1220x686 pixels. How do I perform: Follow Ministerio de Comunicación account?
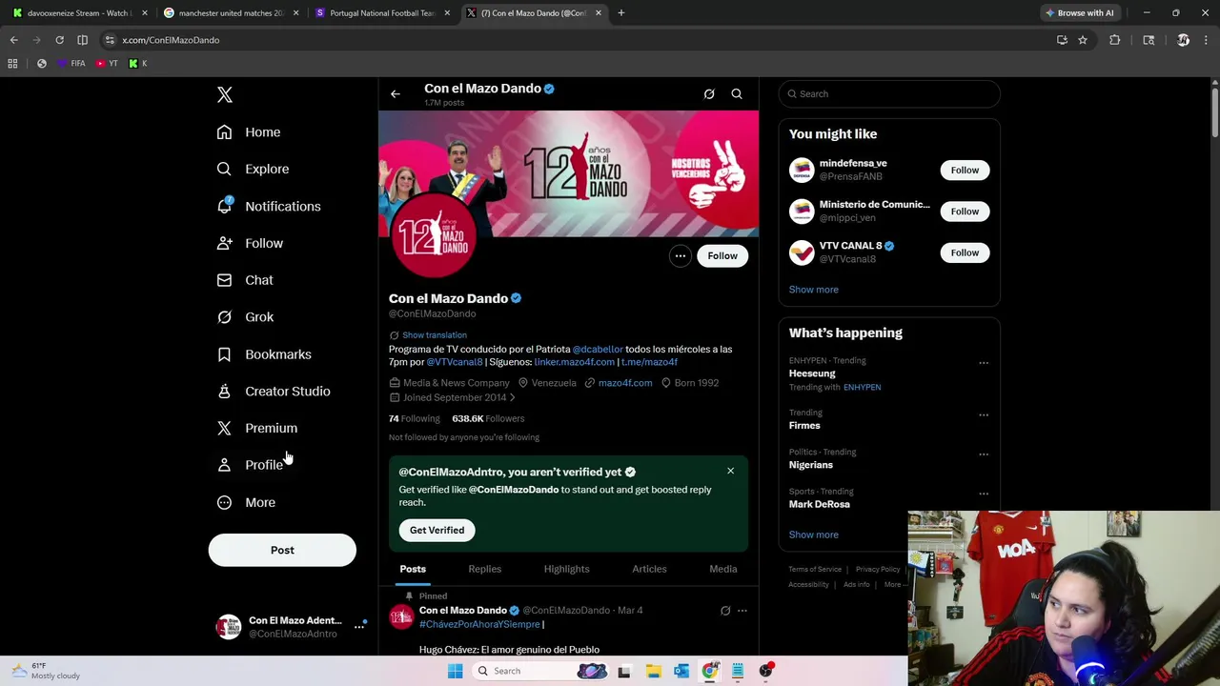click(965, 212)
